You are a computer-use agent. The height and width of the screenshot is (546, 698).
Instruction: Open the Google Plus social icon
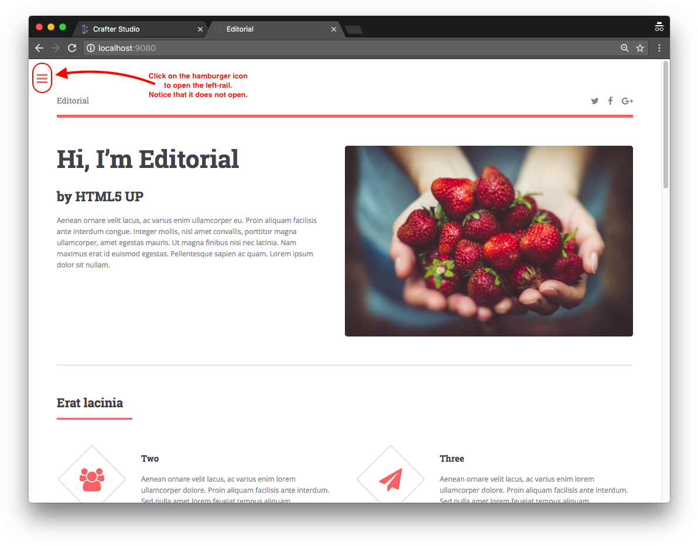pos(627,101)
